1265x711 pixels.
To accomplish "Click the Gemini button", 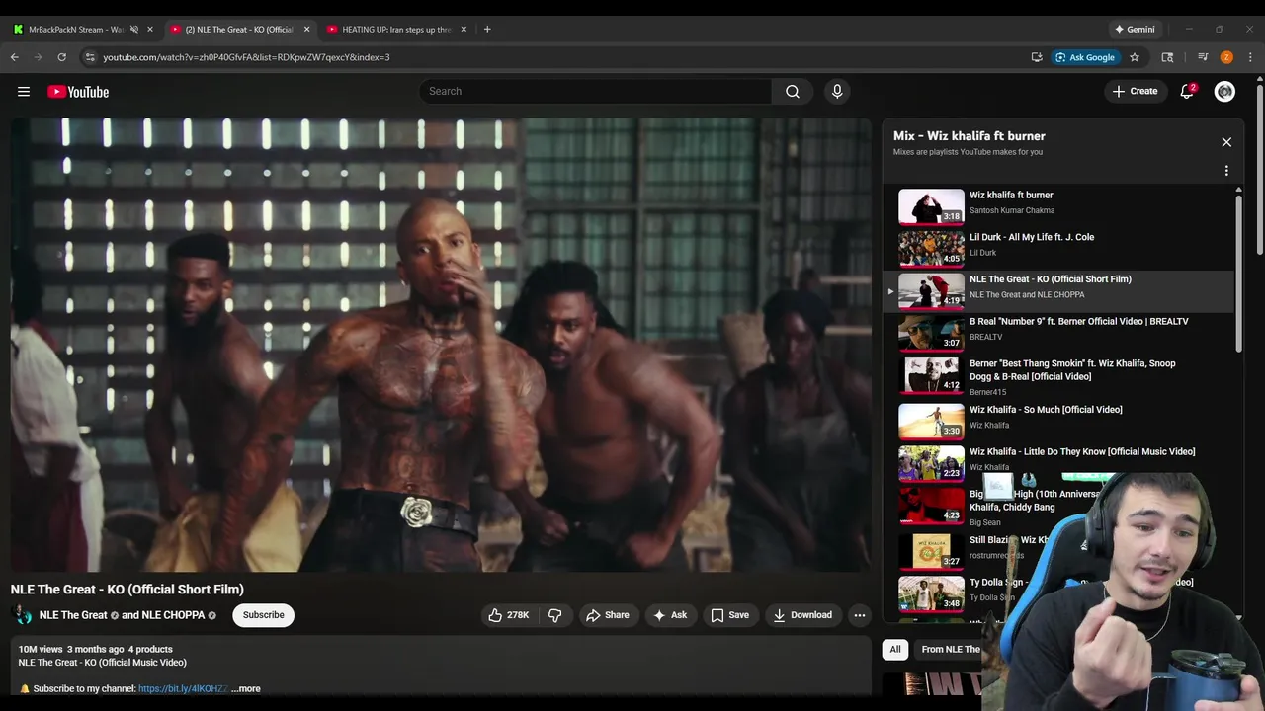I will [1135, 30].
